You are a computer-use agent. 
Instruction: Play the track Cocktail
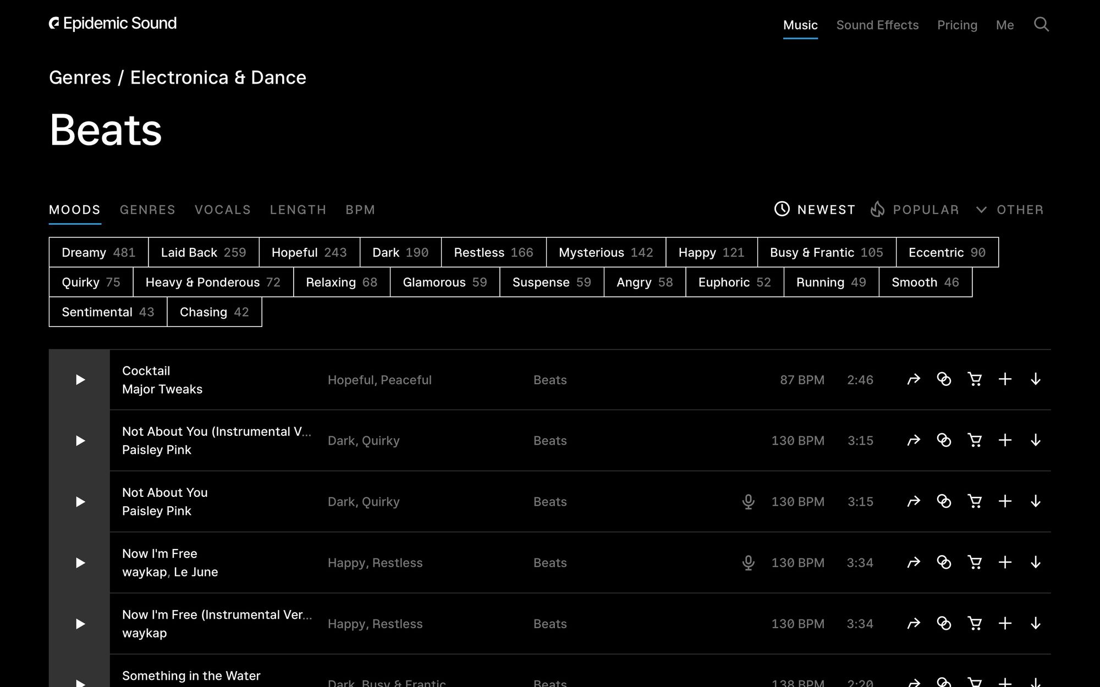[x=80, y=380]
